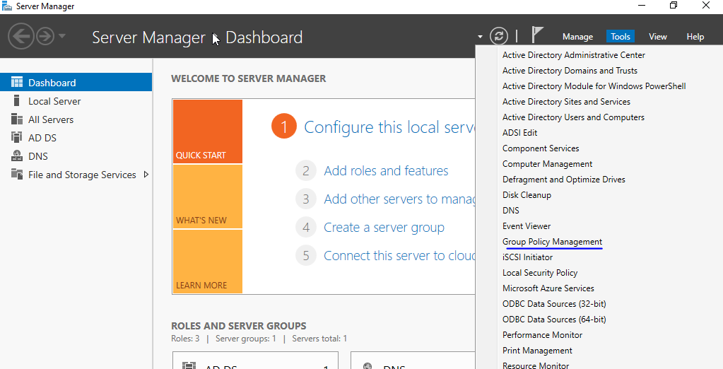Open Print Management from Tools menu

[x=537, y=351]
